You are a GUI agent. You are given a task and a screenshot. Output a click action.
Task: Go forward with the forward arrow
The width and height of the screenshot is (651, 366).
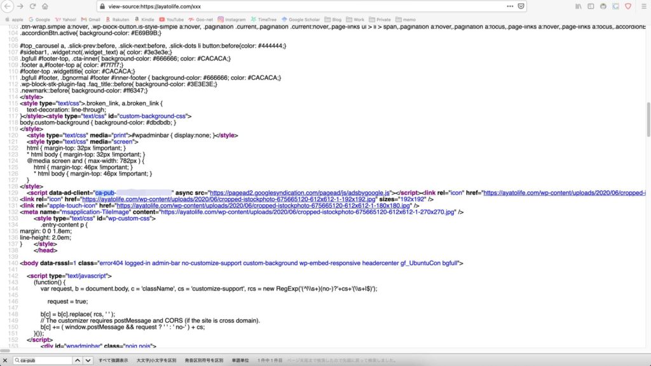[x=20, y=6]
